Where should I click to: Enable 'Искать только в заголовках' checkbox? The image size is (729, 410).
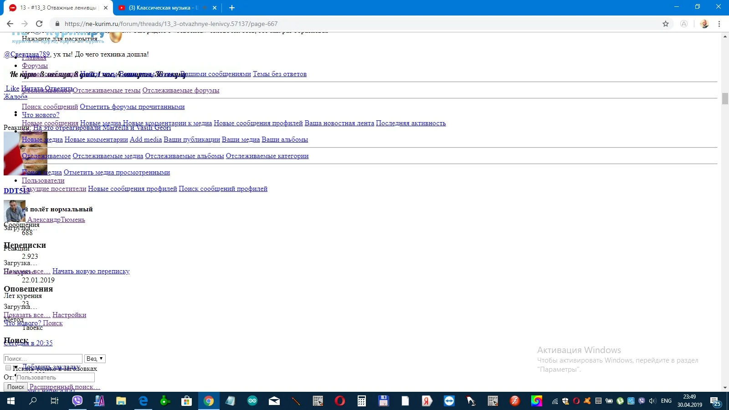click(8, 368)
